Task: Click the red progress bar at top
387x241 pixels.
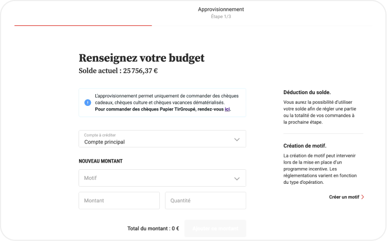Action: pos(82,25)
